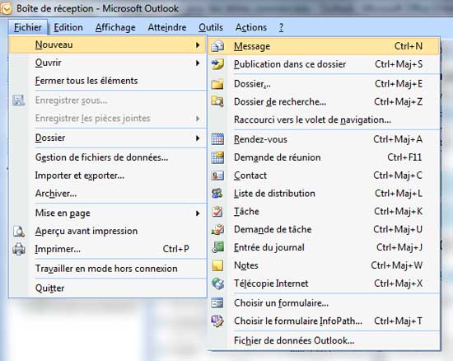453x361 pixels.
Task: Select Liste de distribution
Action: click(x=324, y=193)
